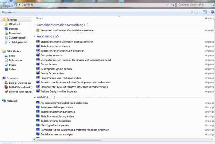
Task: Sort by the Anwendung column header
Action: tap(210, 18)
